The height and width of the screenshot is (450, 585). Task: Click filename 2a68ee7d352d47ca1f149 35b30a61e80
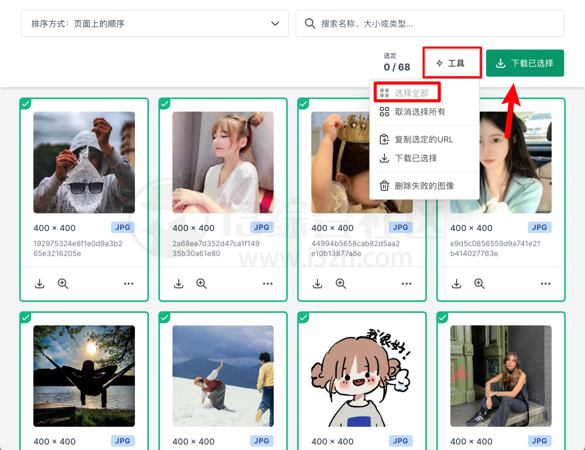coord(216,248)
